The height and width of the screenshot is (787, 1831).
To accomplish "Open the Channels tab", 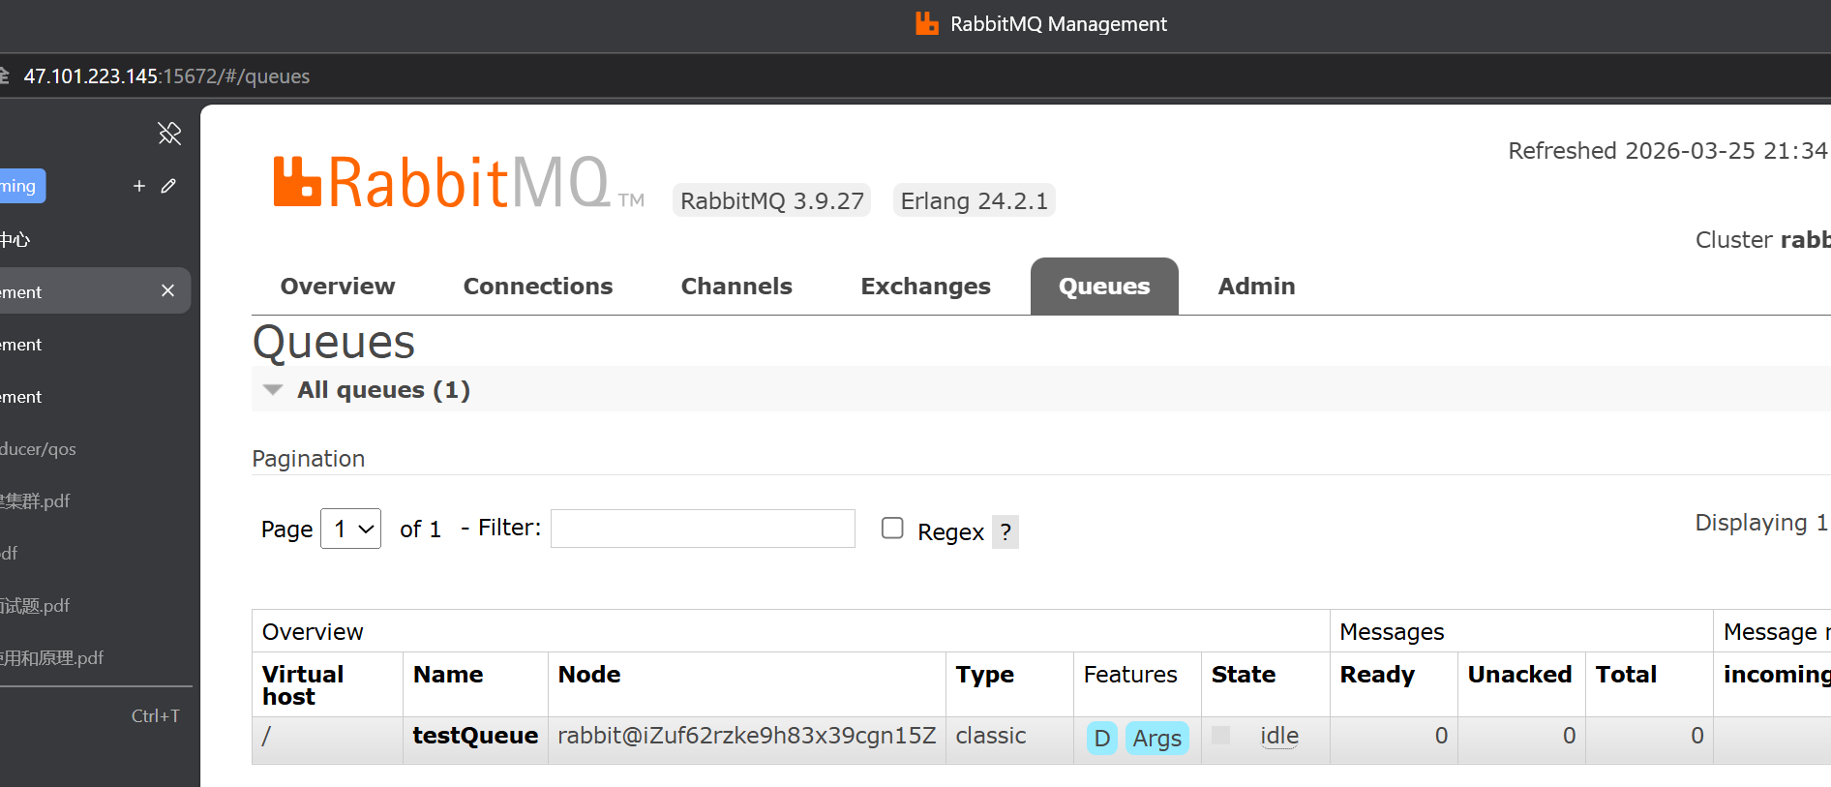I will [x=736, y=287].
